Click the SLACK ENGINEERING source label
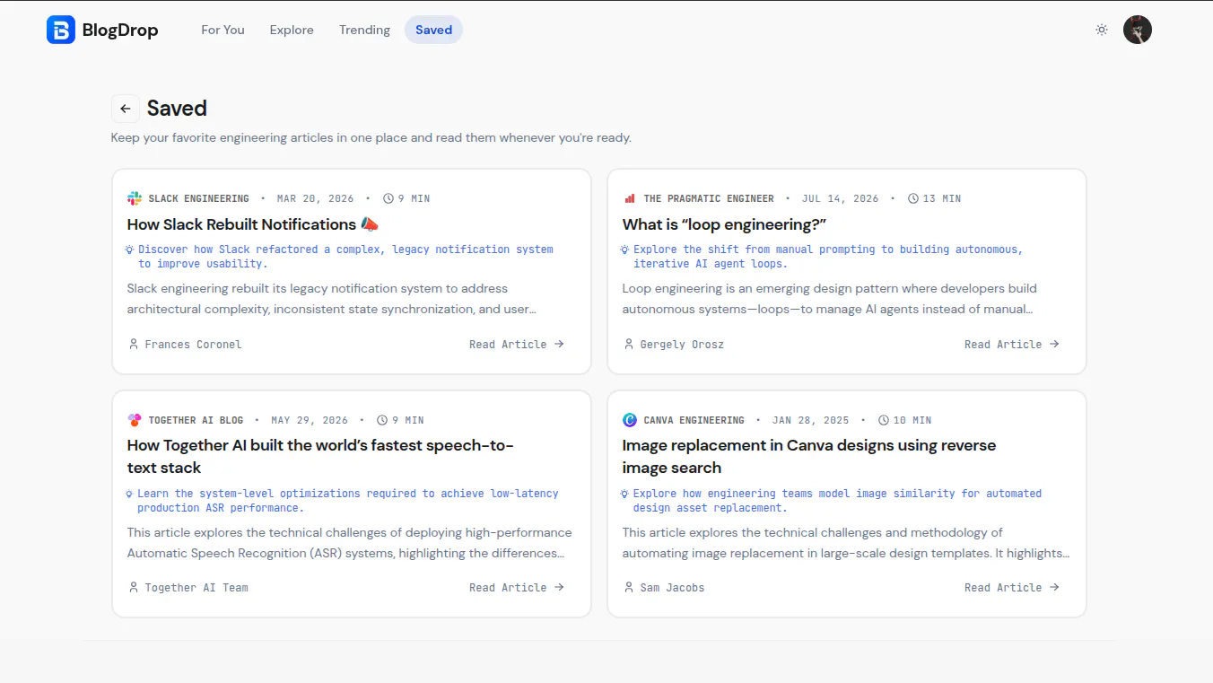 tap(199, 198)
